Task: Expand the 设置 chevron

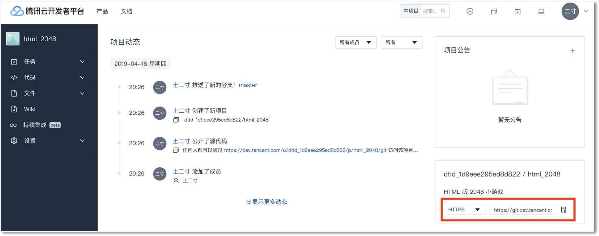Action: (x=82, y=141)
